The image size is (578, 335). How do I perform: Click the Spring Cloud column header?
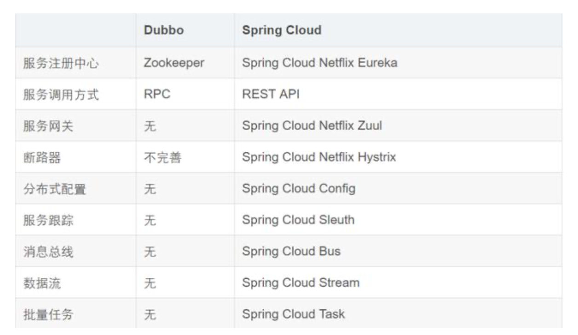point(282,30)
